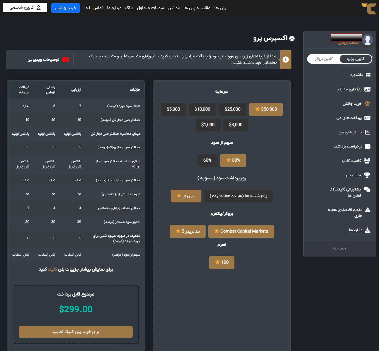Image resolution: width=379 pixels, height=351 pixels.
Task: Select پنج شنبه ها biweekly payout option
Action: [238, 196]
